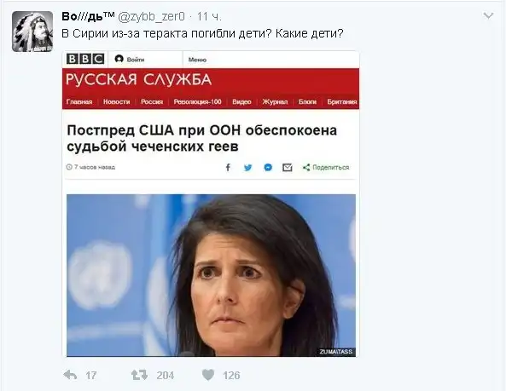This screenshot has width=506, height=391.
Task: Select the Новости navigation tab
Action: [x=117, y=101]
